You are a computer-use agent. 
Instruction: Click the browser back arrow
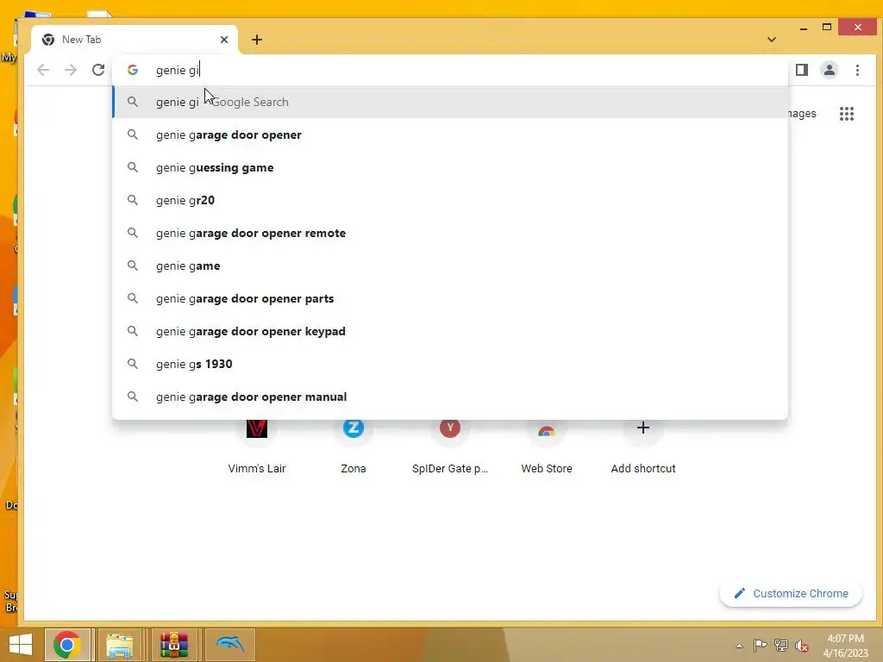pyautogui.click(x=43, y=70)
